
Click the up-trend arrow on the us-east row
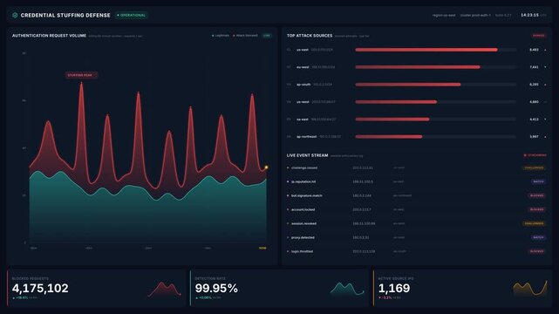click(545, 50)
